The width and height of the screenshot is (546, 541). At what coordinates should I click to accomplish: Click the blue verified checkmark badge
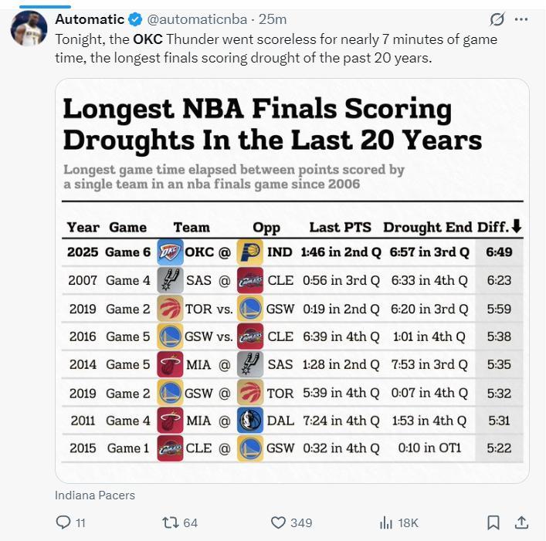pos(134,19)
